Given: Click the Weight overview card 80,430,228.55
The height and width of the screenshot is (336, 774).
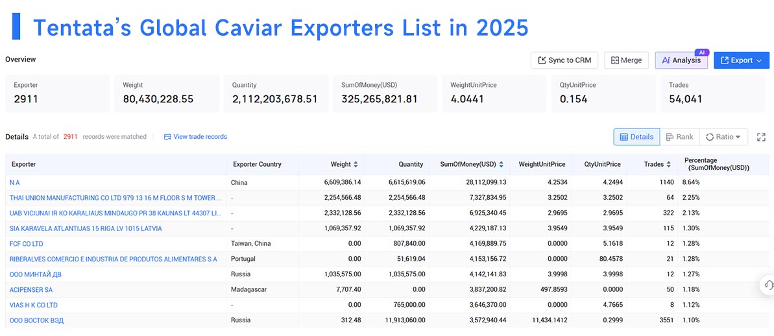Looking at the screenshot, I should (167, 93).
